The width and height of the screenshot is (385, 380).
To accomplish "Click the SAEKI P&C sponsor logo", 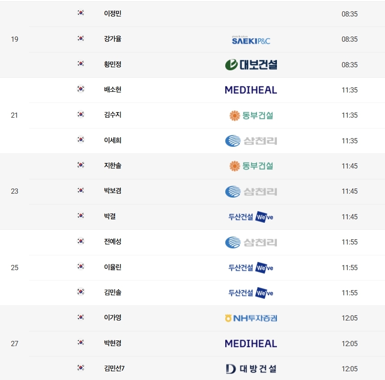I will click(x=251, y=40).
